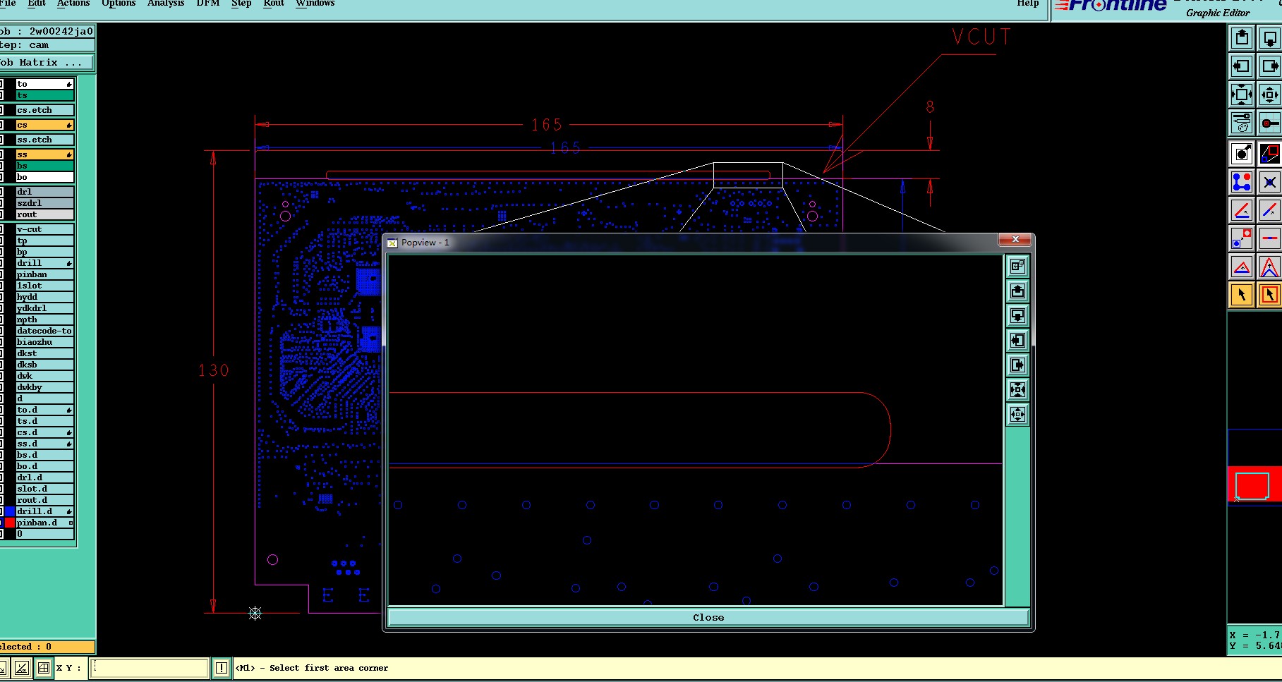Click the pan up icon in main toolbar

[x=1242, y=38]
